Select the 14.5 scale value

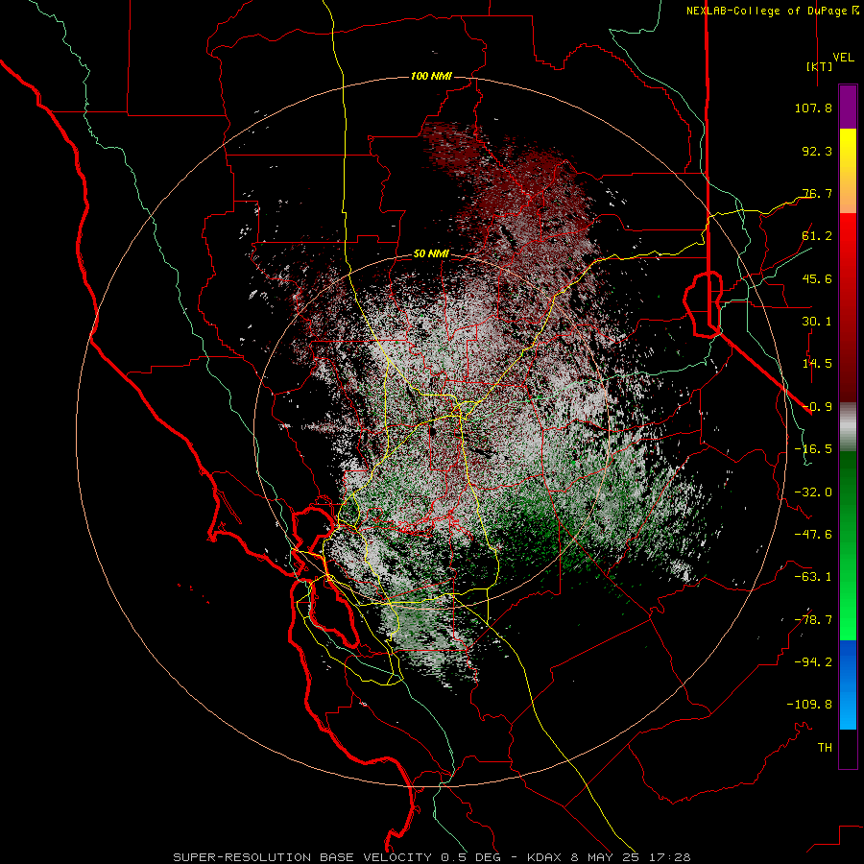coord(817,364)
